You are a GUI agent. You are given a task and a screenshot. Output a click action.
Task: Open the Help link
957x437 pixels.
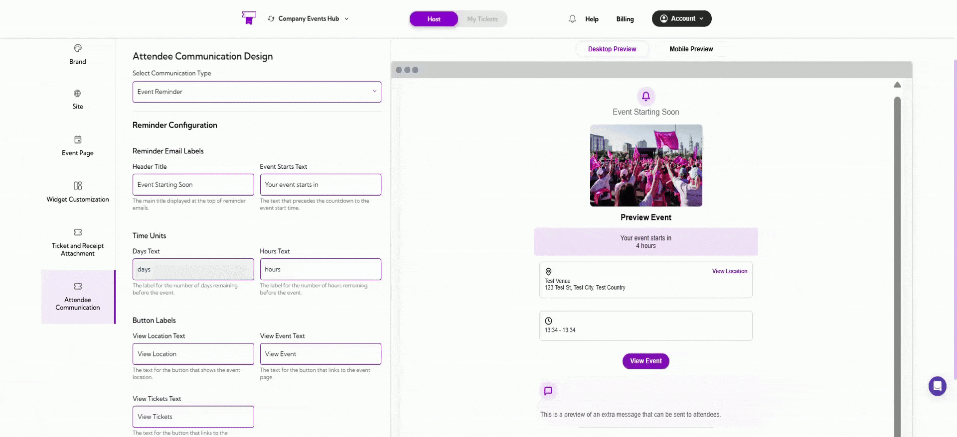point(592,19)
